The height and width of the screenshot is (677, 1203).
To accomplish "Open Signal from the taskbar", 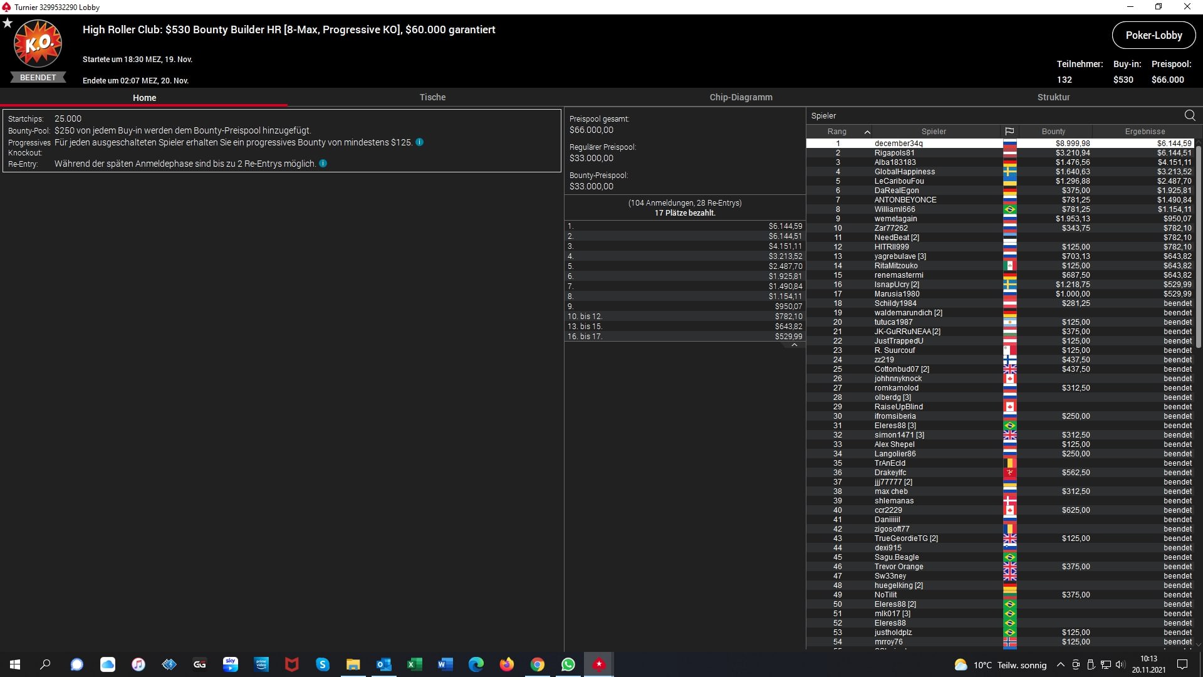I will click(x=77, y=664).
